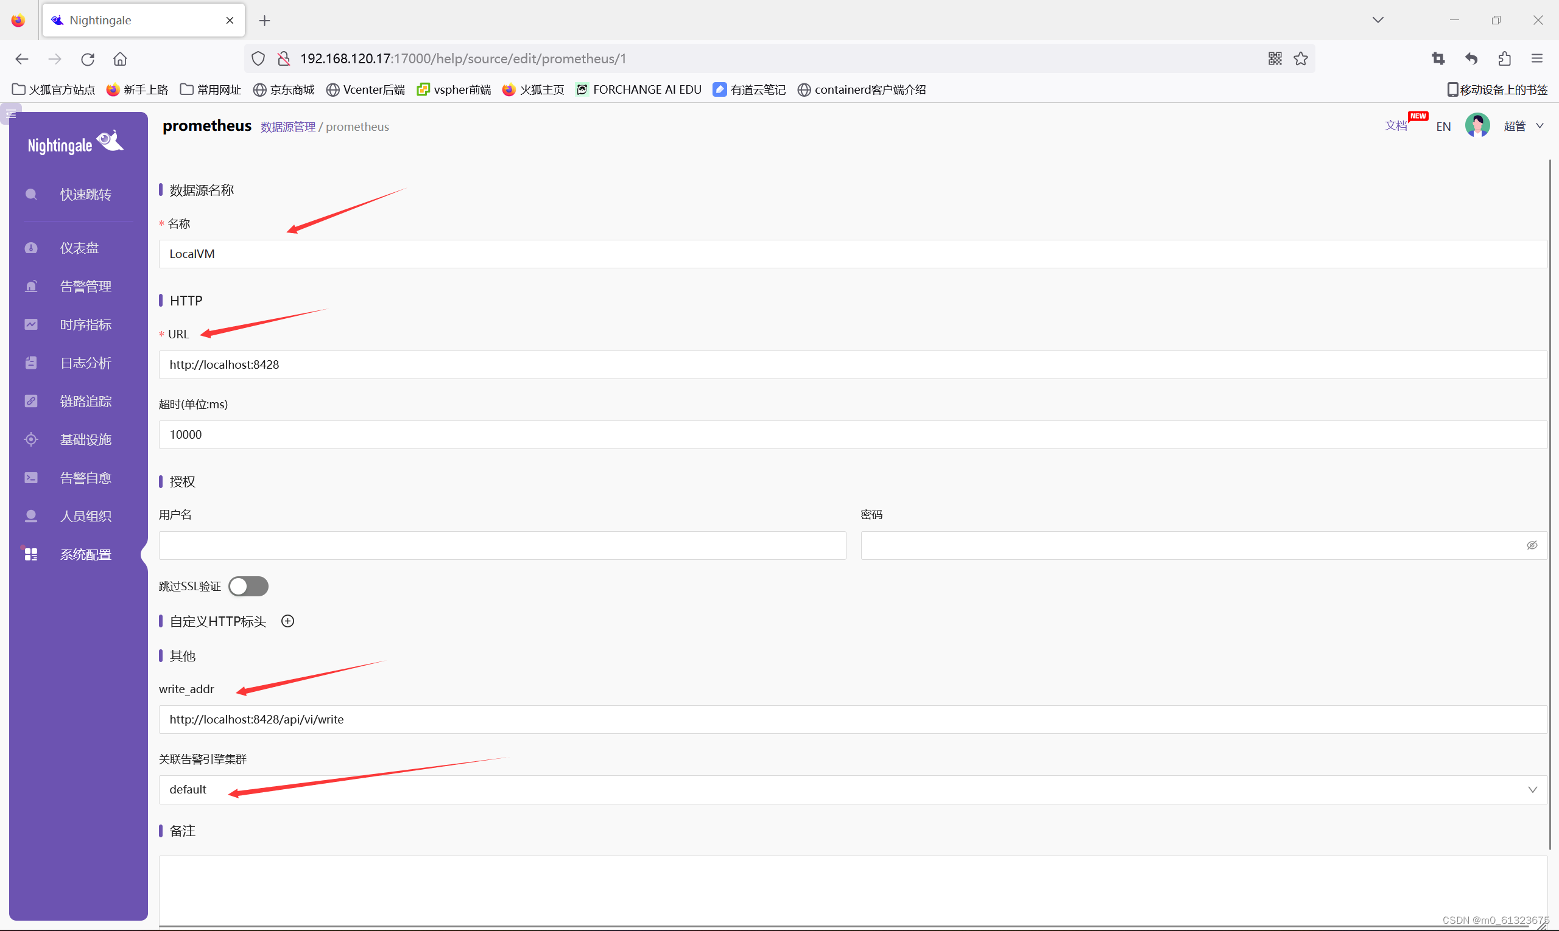Image resolution: width=1559 pixels, height=931 pixels.
Task: Reload the current page
Action: [x=87, y=59]
